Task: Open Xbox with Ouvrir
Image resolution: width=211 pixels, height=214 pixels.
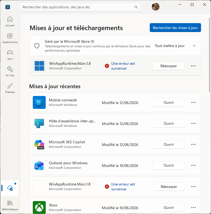Action: click(169, 208)
